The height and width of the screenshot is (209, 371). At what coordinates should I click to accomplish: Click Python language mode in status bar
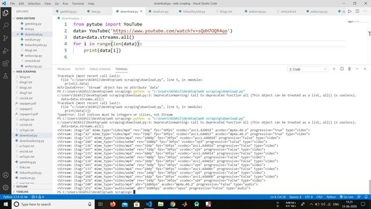tap(331, 197)
